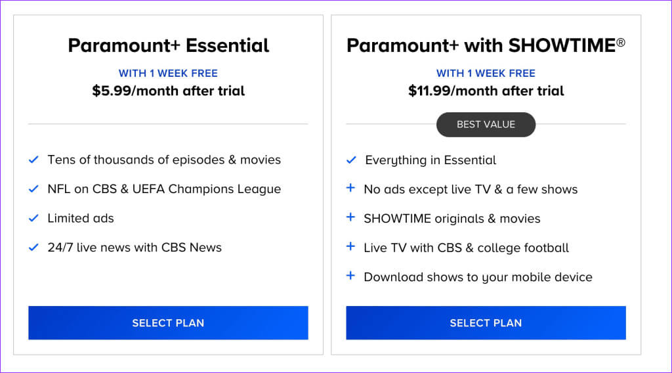The width and height of the screenshot is (672, 373).
Task: Click 'WITH 1 WEEK FREE' under Essential
Action: tap(168, 74)
